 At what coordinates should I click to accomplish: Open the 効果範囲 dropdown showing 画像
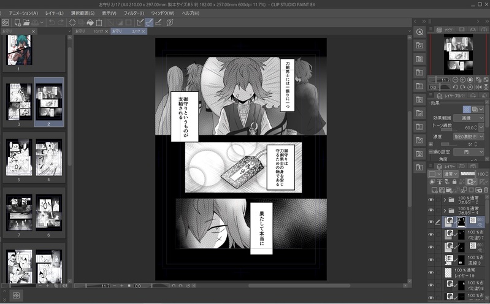point(469,118)
